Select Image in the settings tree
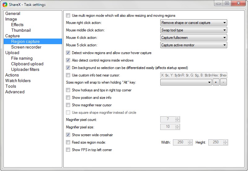The height and width of the screenshot is (171, 248). tap(11, 19)
